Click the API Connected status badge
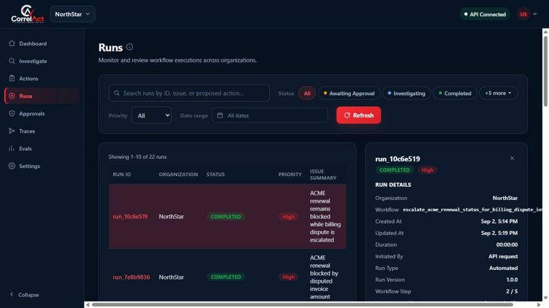 coord(485,14)
